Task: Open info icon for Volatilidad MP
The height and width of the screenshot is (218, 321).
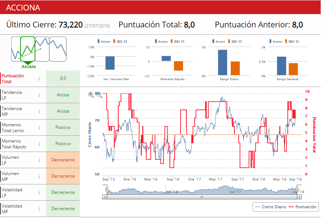Action: [x=39, y=209]
